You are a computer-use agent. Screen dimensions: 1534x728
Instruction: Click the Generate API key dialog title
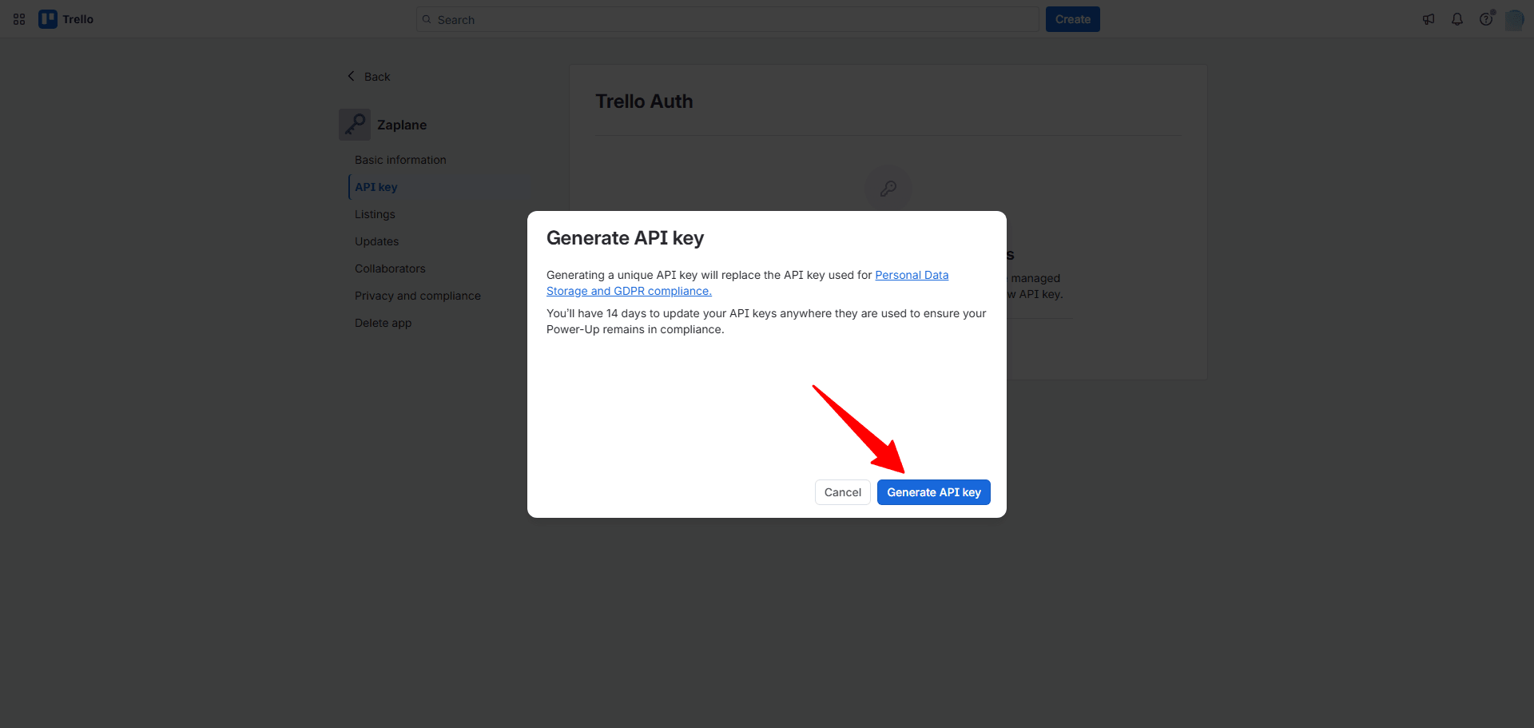[625, 238]
